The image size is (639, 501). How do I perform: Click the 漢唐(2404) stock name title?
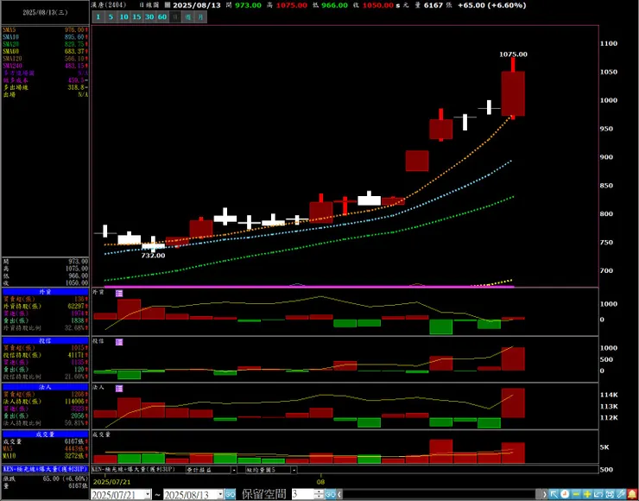click(x=109, y=5)
